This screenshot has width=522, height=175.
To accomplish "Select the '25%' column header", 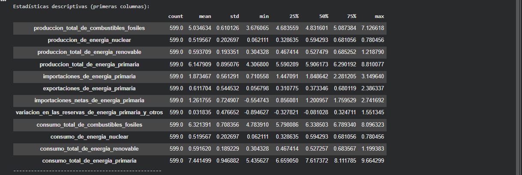I will pos(294,16).
